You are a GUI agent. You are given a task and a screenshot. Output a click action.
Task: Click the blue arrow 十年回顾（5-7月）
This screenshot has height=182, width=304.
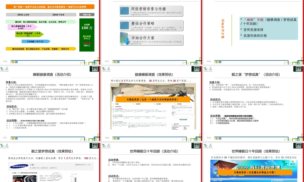tap(36, 41)
